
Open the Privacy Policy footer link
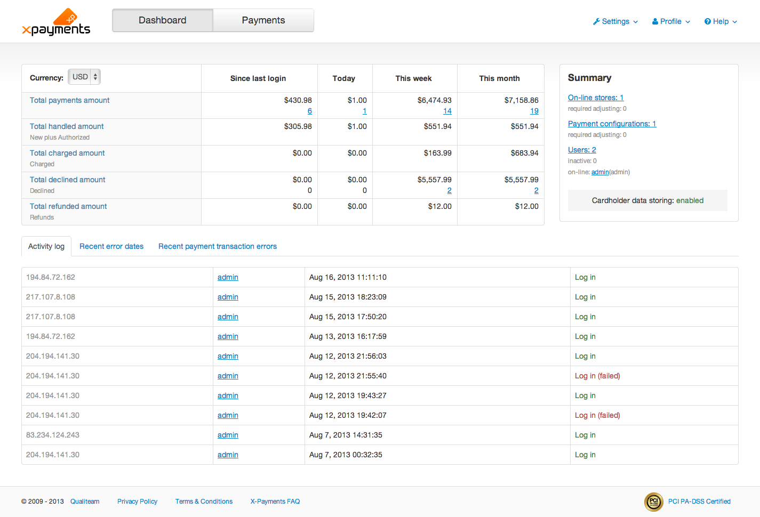(137, 502)
